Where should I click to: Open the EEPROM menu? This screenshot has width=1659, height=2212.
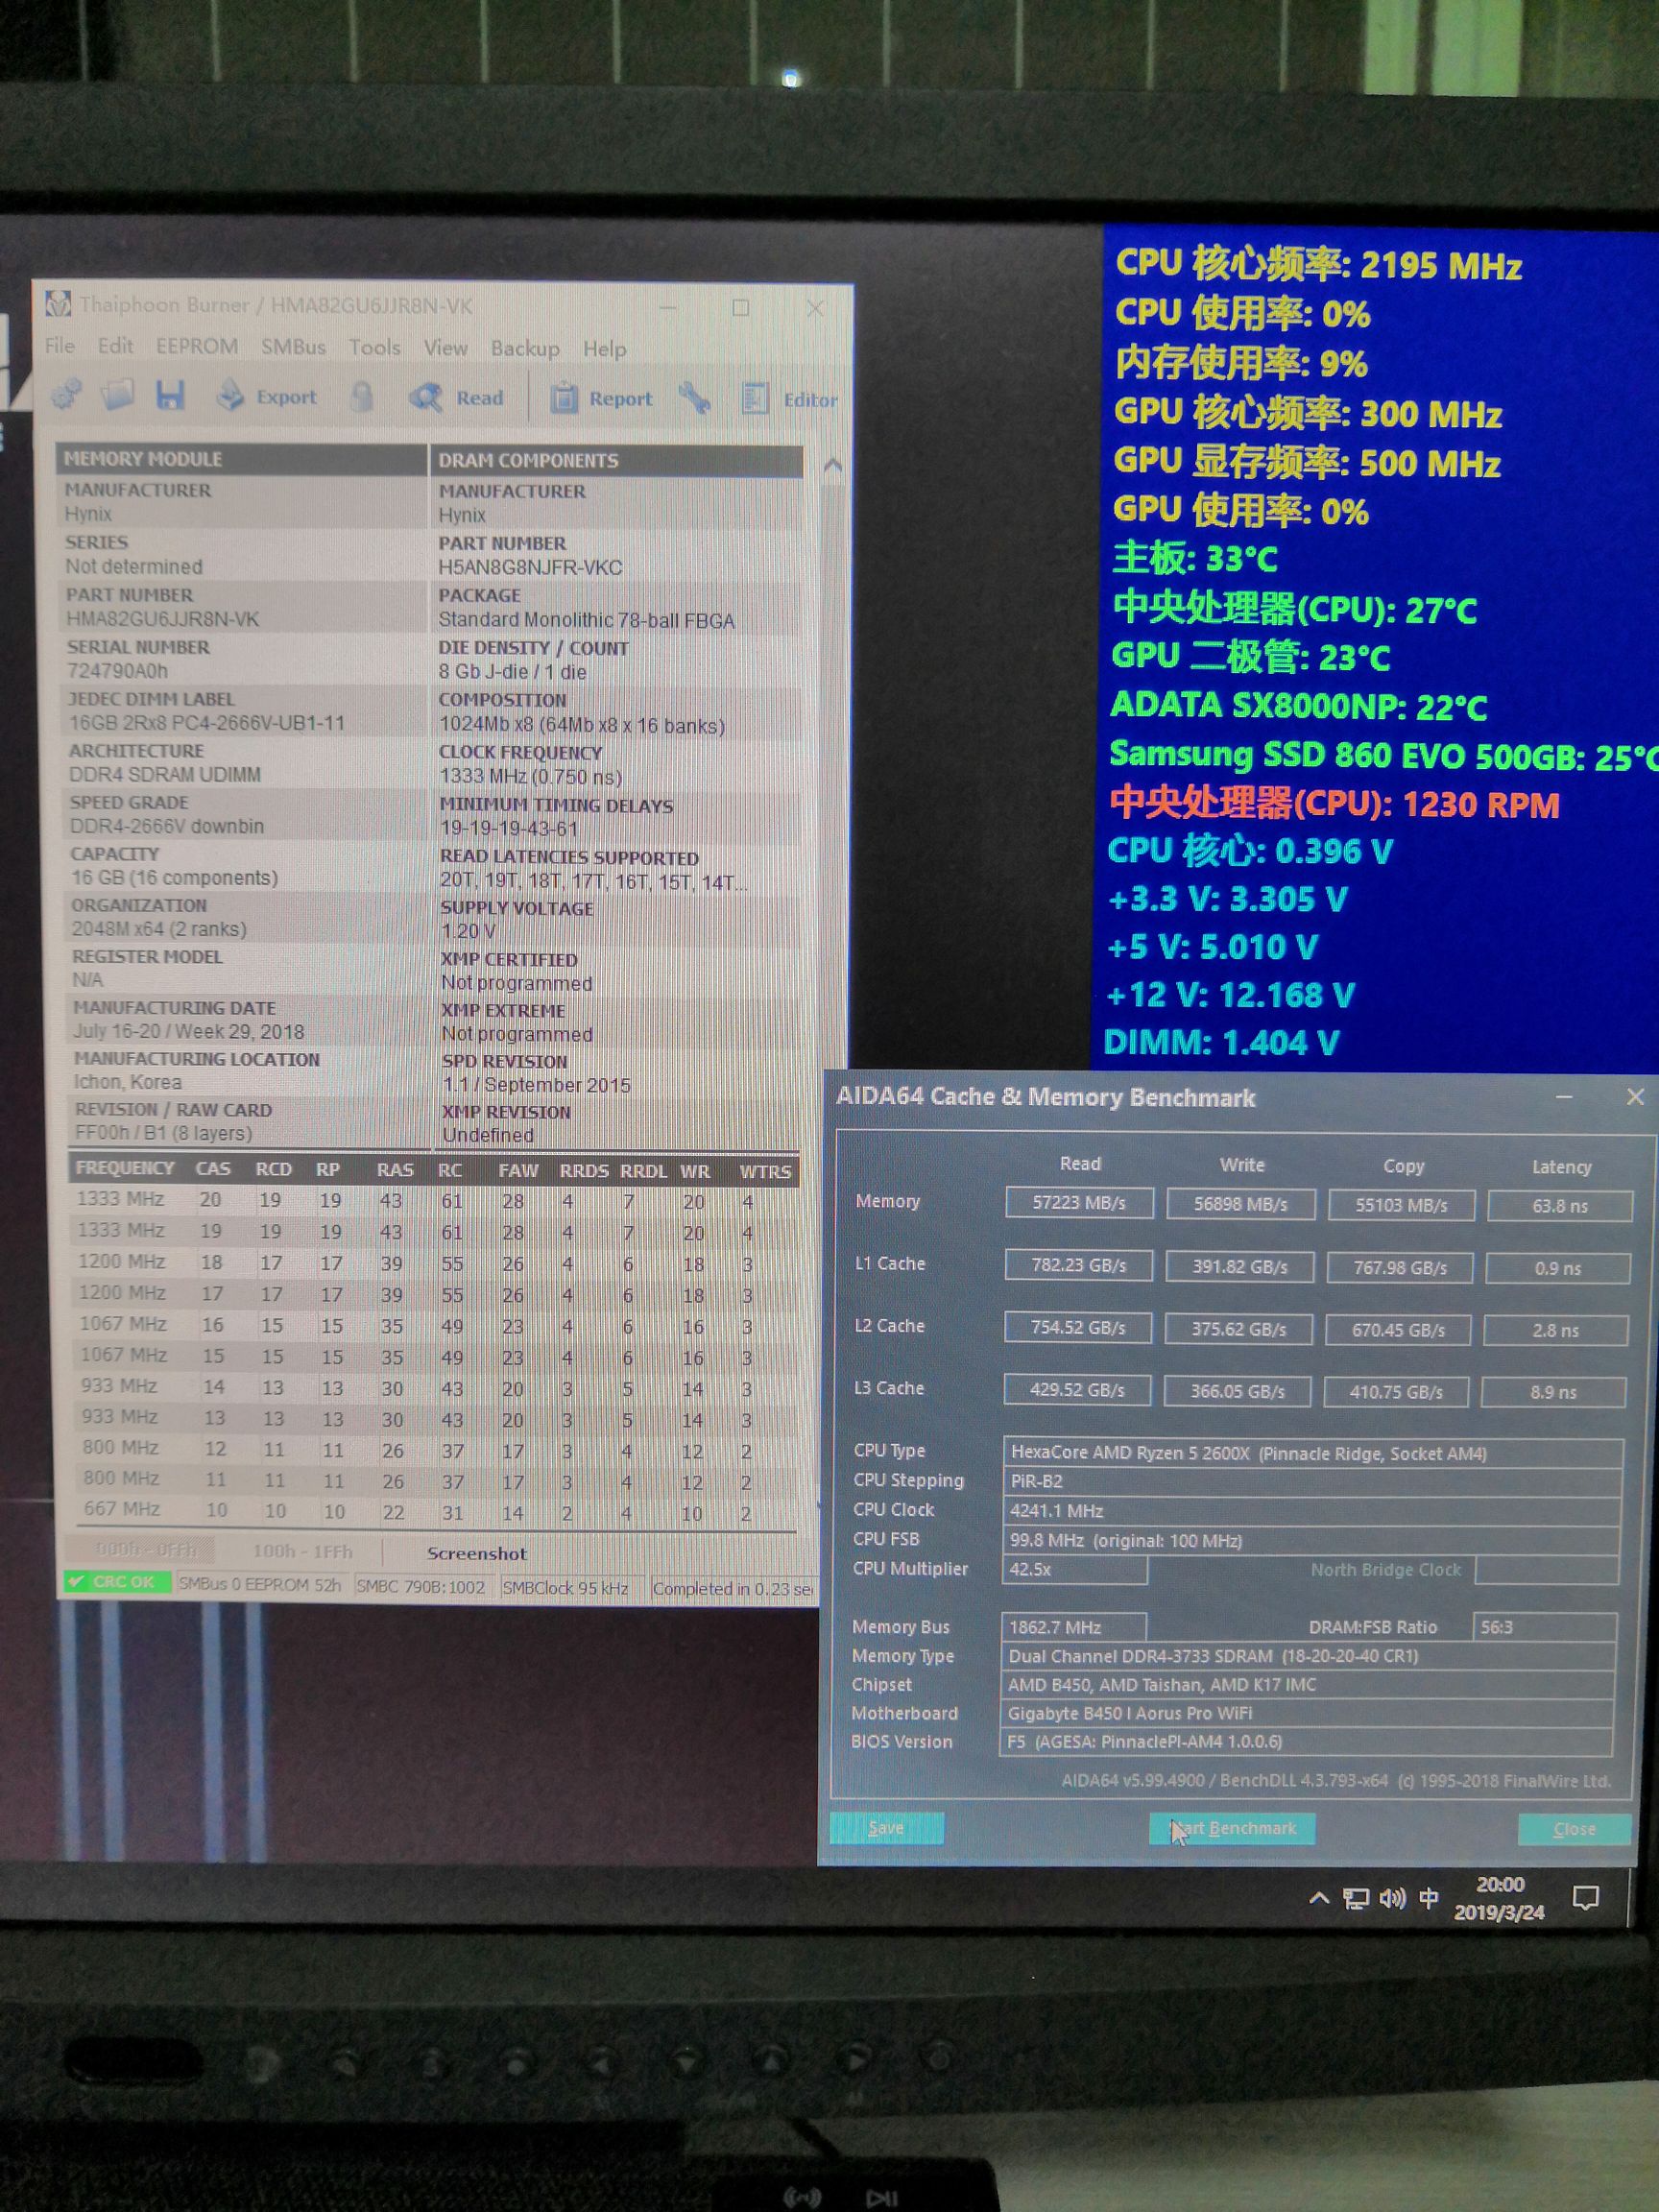tap(197, 347)
